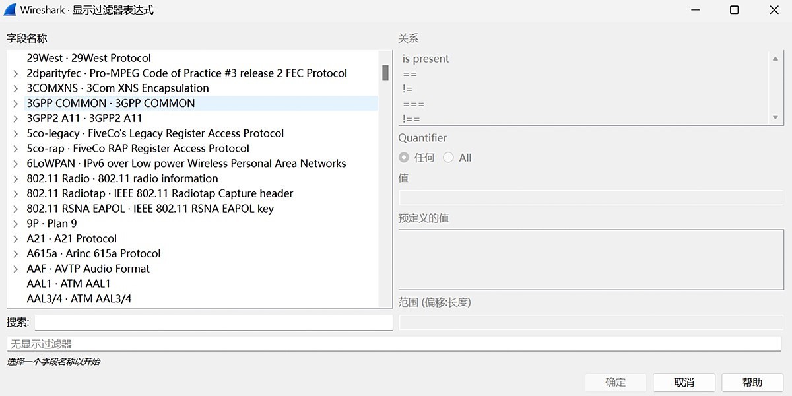792x396 pixels.
Task: Select the 任何 quantifier radio button
Action: pyautogui.click(x=403, y=158)
